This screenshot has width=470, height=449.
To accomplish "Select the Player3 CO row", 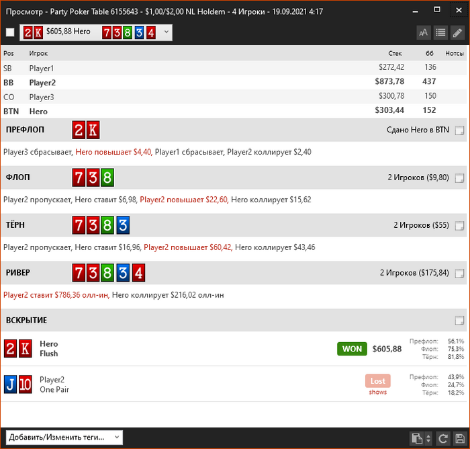I will (x=234, y=97).
